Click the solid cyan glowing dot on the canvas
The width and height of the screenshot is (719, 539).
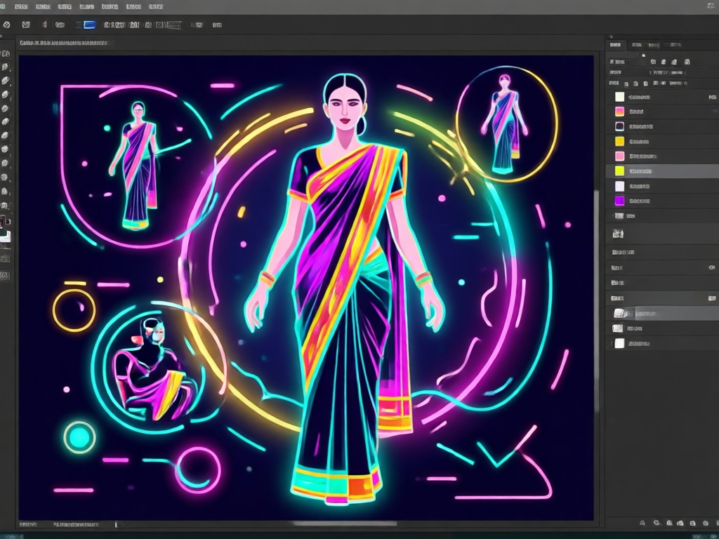coord(79,437)
